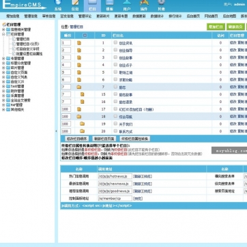Image resolution: width=247 pixels, height=247 pixels.
Task: Click the plus icon in table header
Action: [85, 35]
